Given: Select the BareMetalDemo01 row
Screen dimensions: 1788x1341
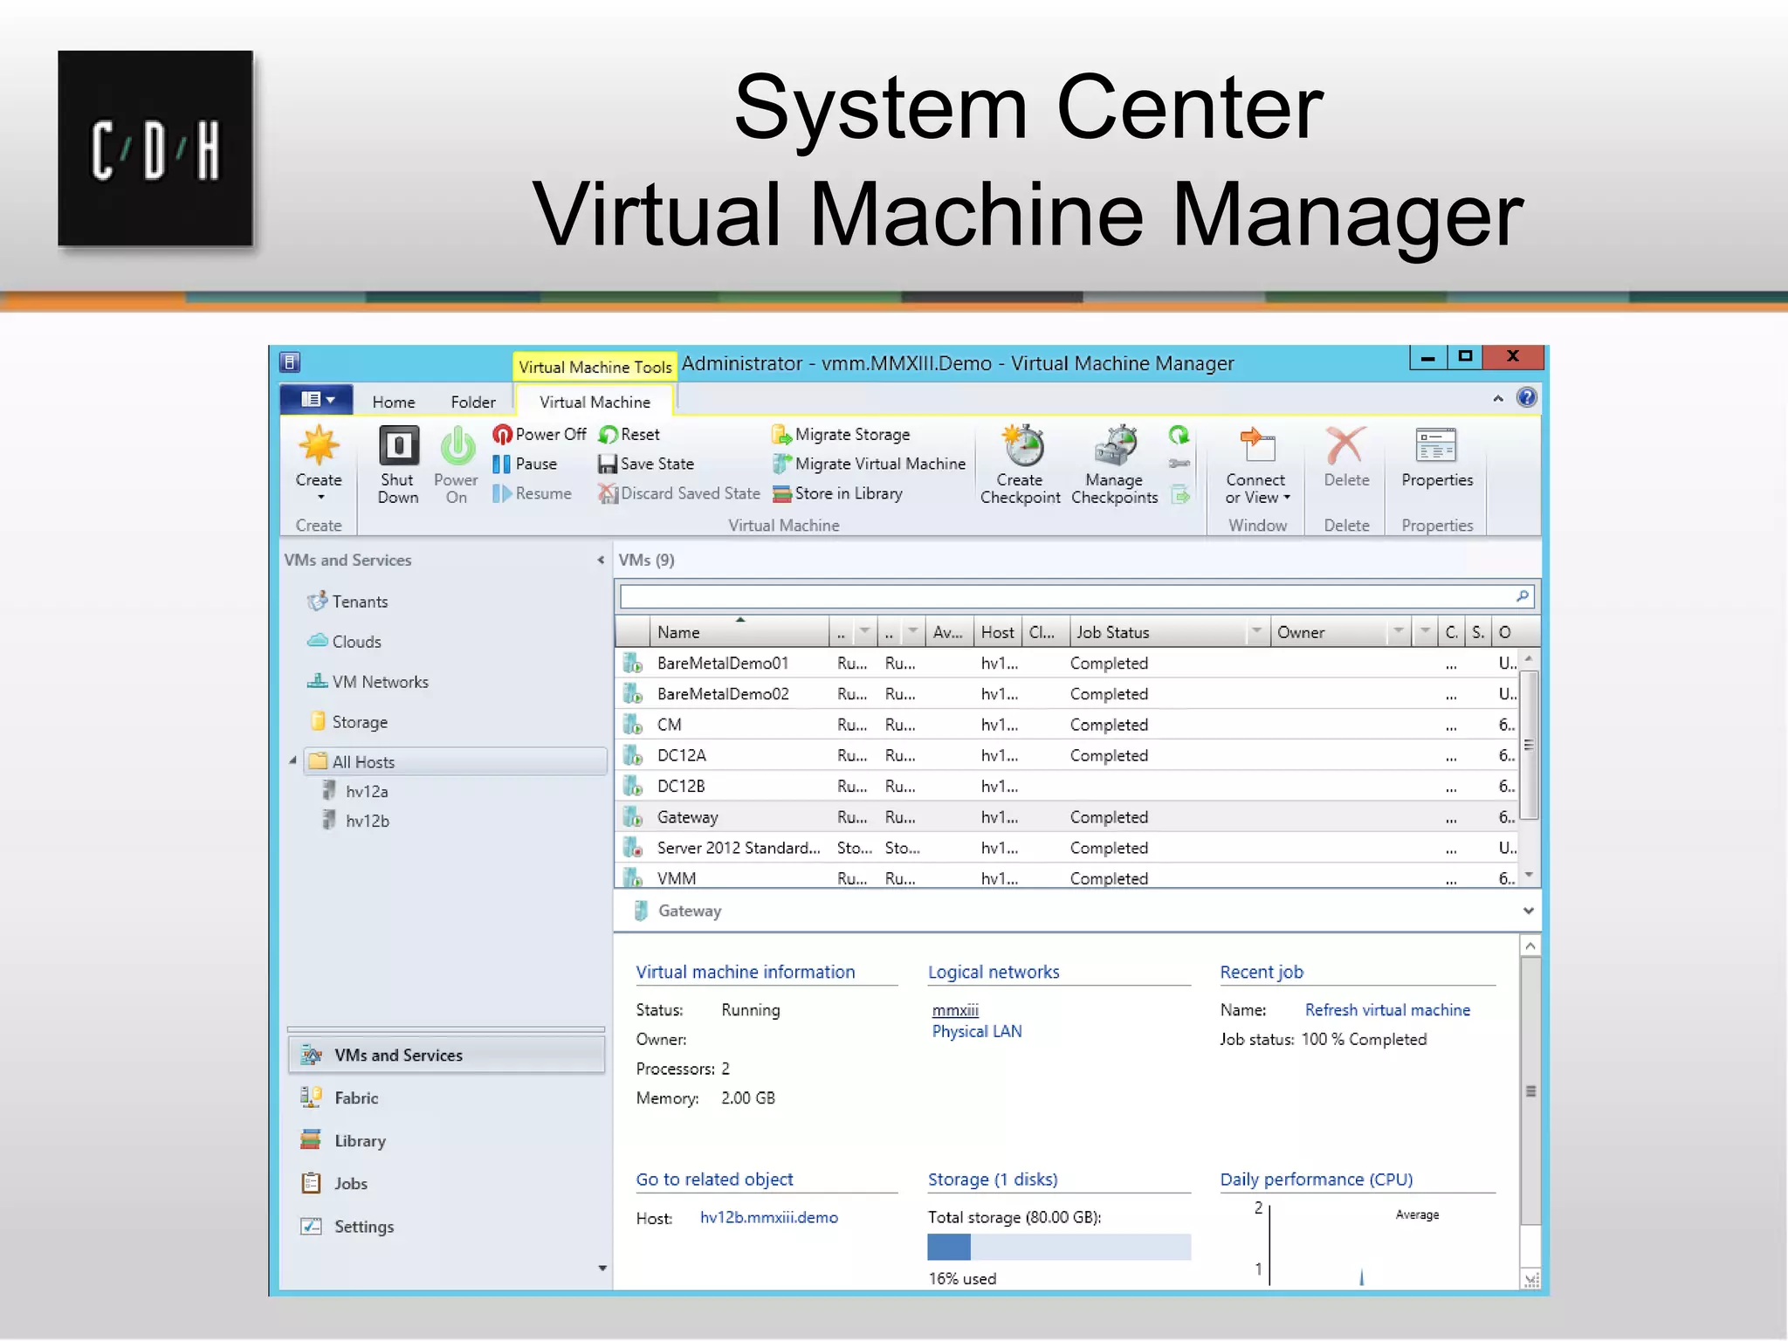Looking at the screenshot, I should pyautogui.click(x=1066, y=664).
